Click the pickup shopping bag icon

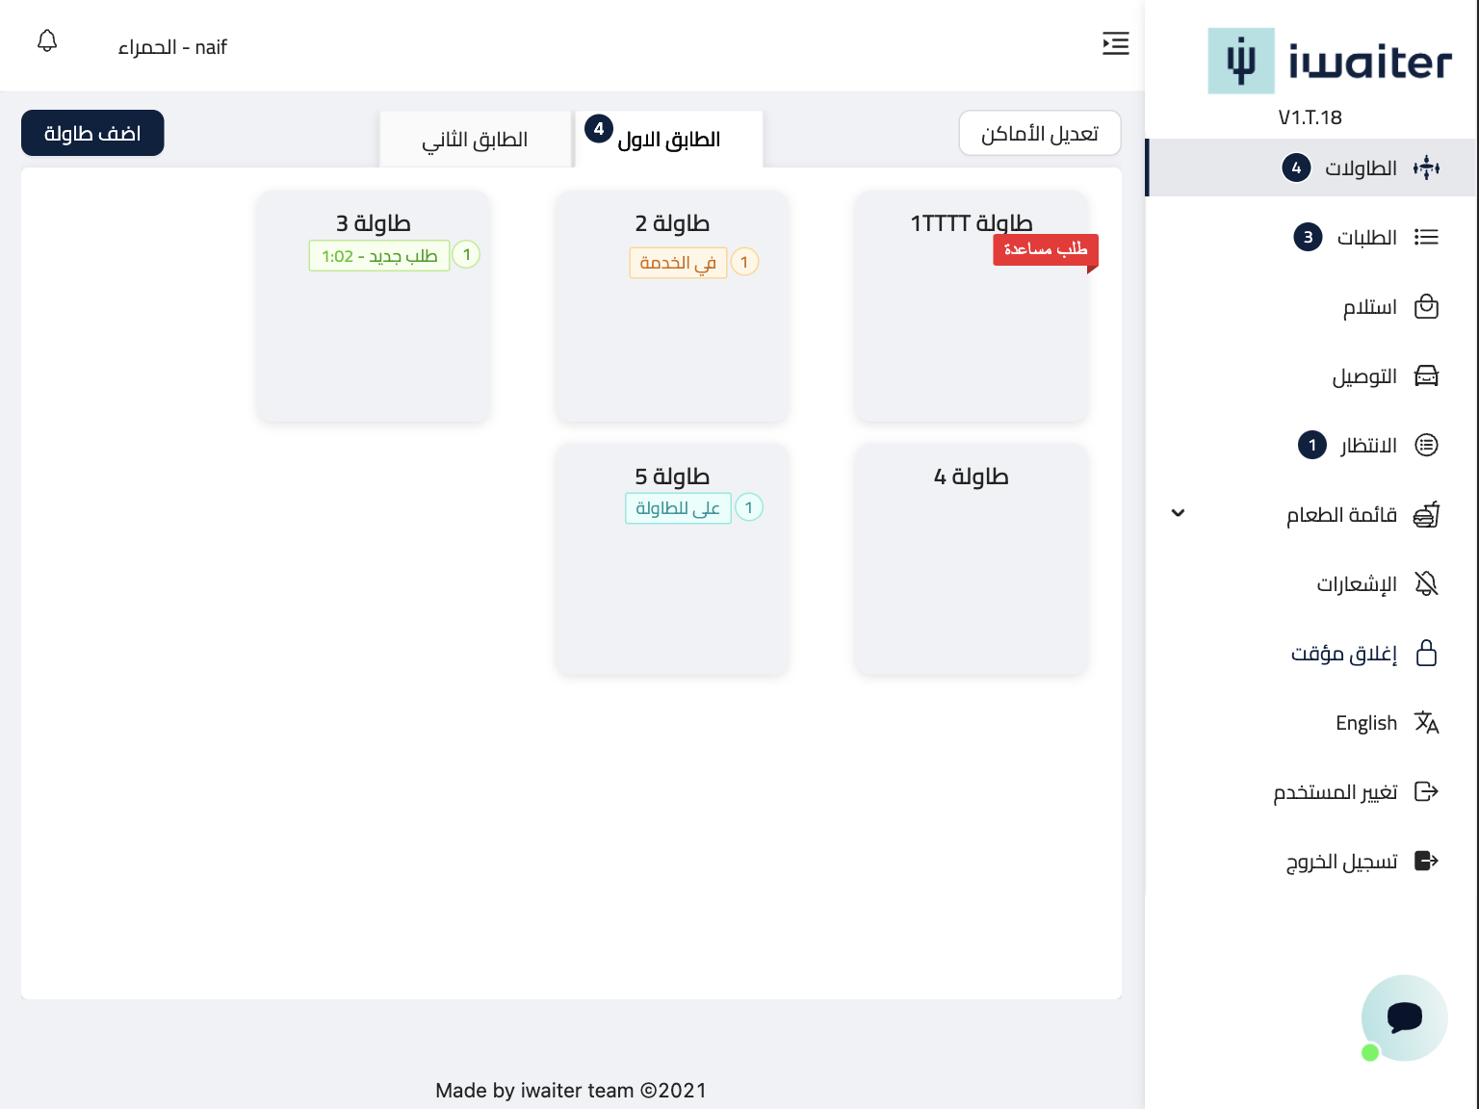coord(1426,307)
